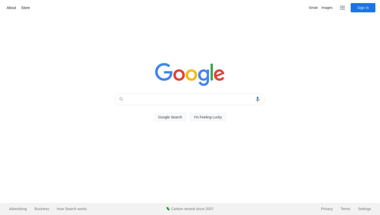Open the Gmail link
Image resolution: width=380 pixels, height=215 pixels.
click(313, 8)
